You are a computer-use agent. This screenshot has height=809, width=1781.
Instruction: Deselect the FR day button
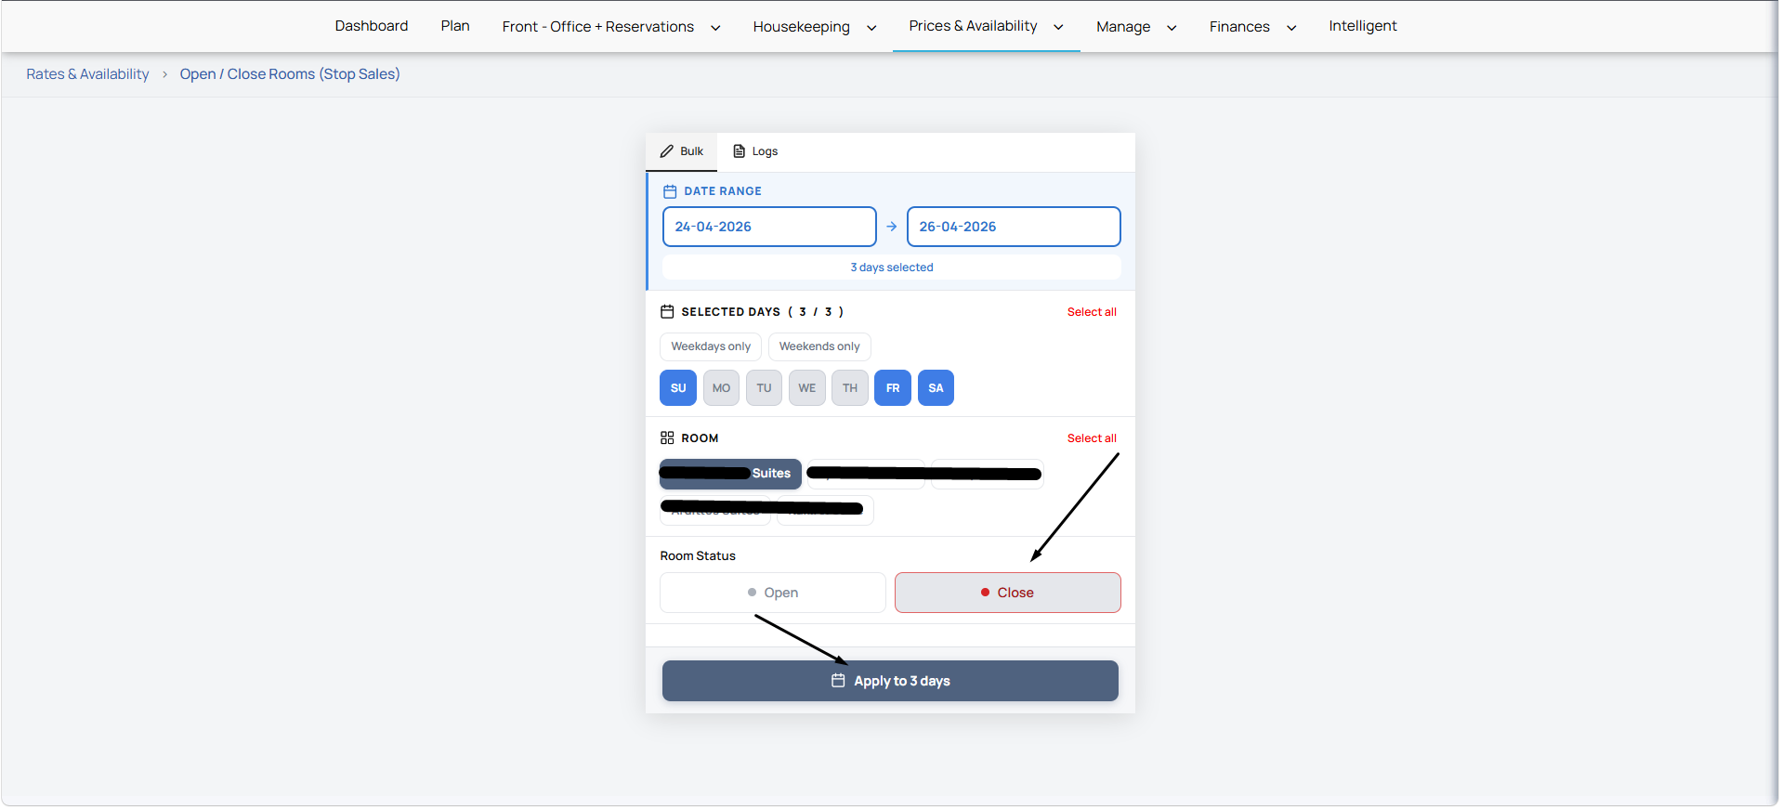pyautogui.click(x=892, y=388)
